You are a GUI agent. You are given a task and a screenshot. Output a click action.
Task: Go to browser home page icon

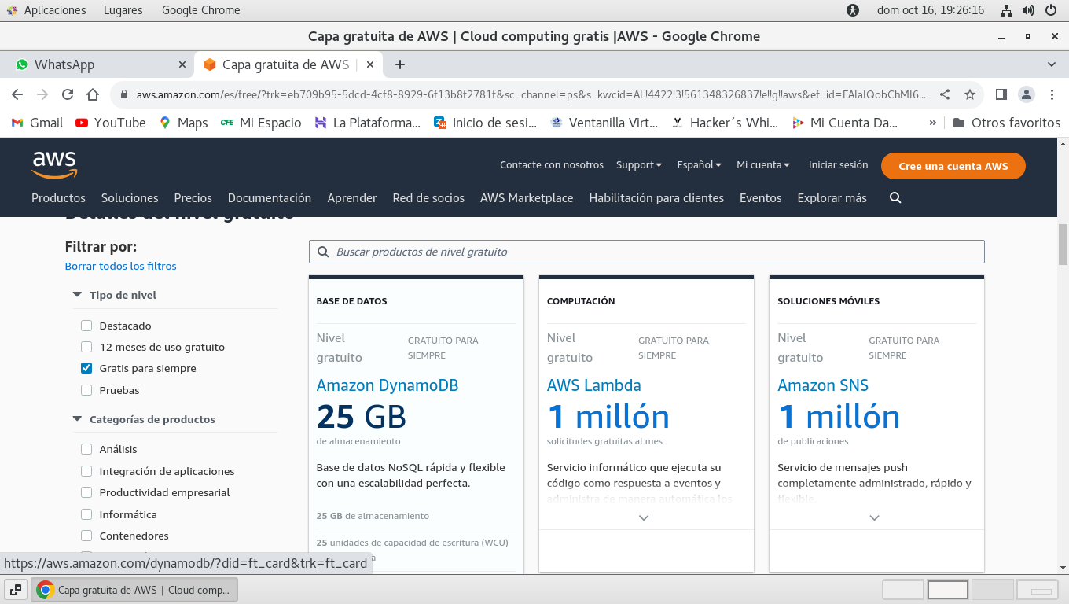coord(93,94)
